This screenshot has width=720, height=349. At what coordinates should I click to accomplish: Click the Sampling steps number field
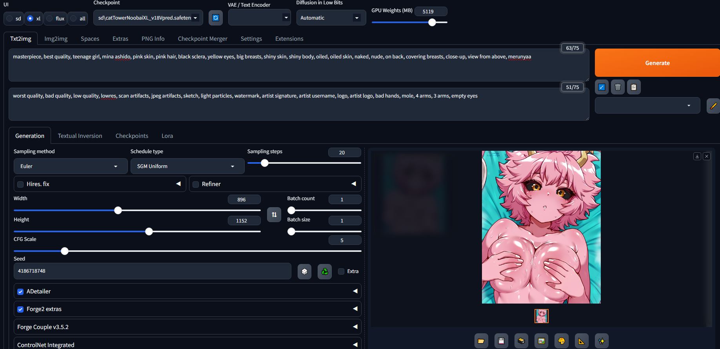click(x=344, y=152)
